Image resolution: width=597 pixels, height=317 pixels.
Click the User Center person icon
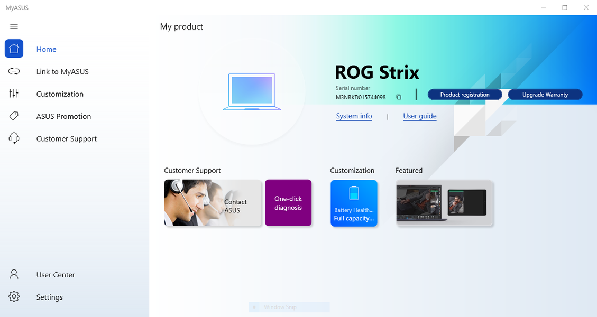click(x=14, y=274)
